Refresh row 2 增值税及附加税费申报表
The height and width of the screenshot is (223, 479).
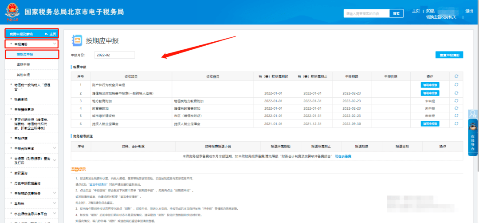coord(456,93)
